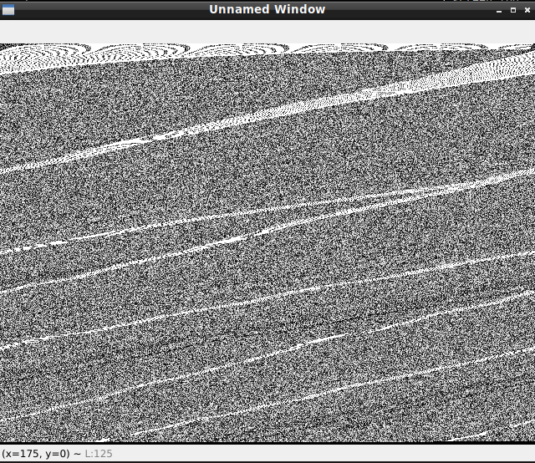Click the bottom-left corner of the noise image
Screen dimensions: 535x463
click(3, 439)
